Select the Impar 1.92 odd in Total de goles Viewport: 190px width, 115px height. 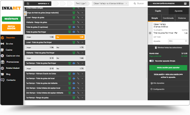tap(40, 37)
